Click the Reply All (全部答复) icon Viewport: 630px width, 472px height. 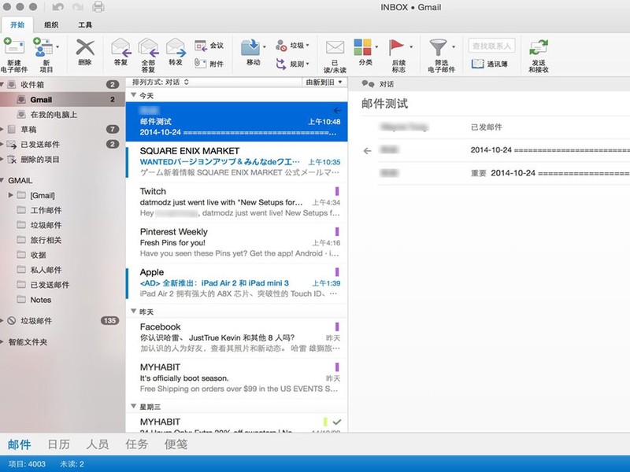147,48
